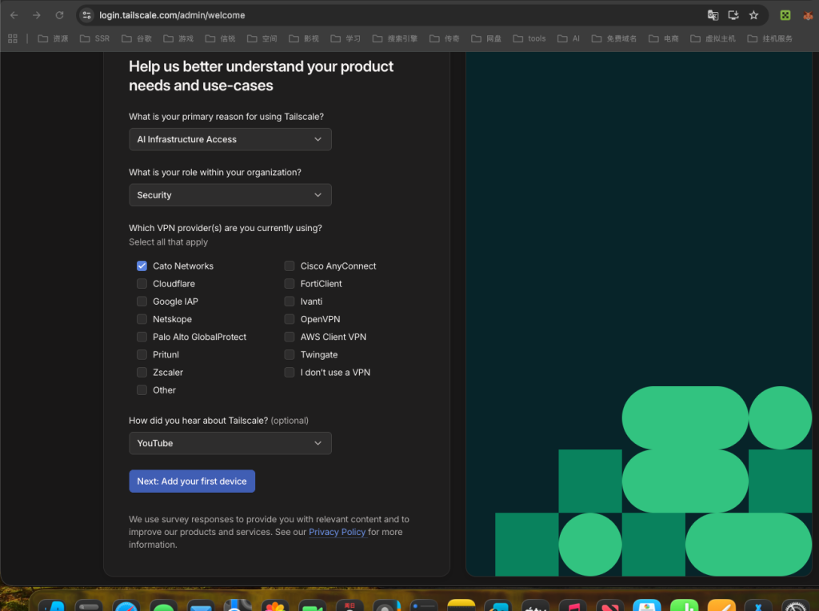Open the primary reason dropdown showing AI Infrastructure Access

230,139
